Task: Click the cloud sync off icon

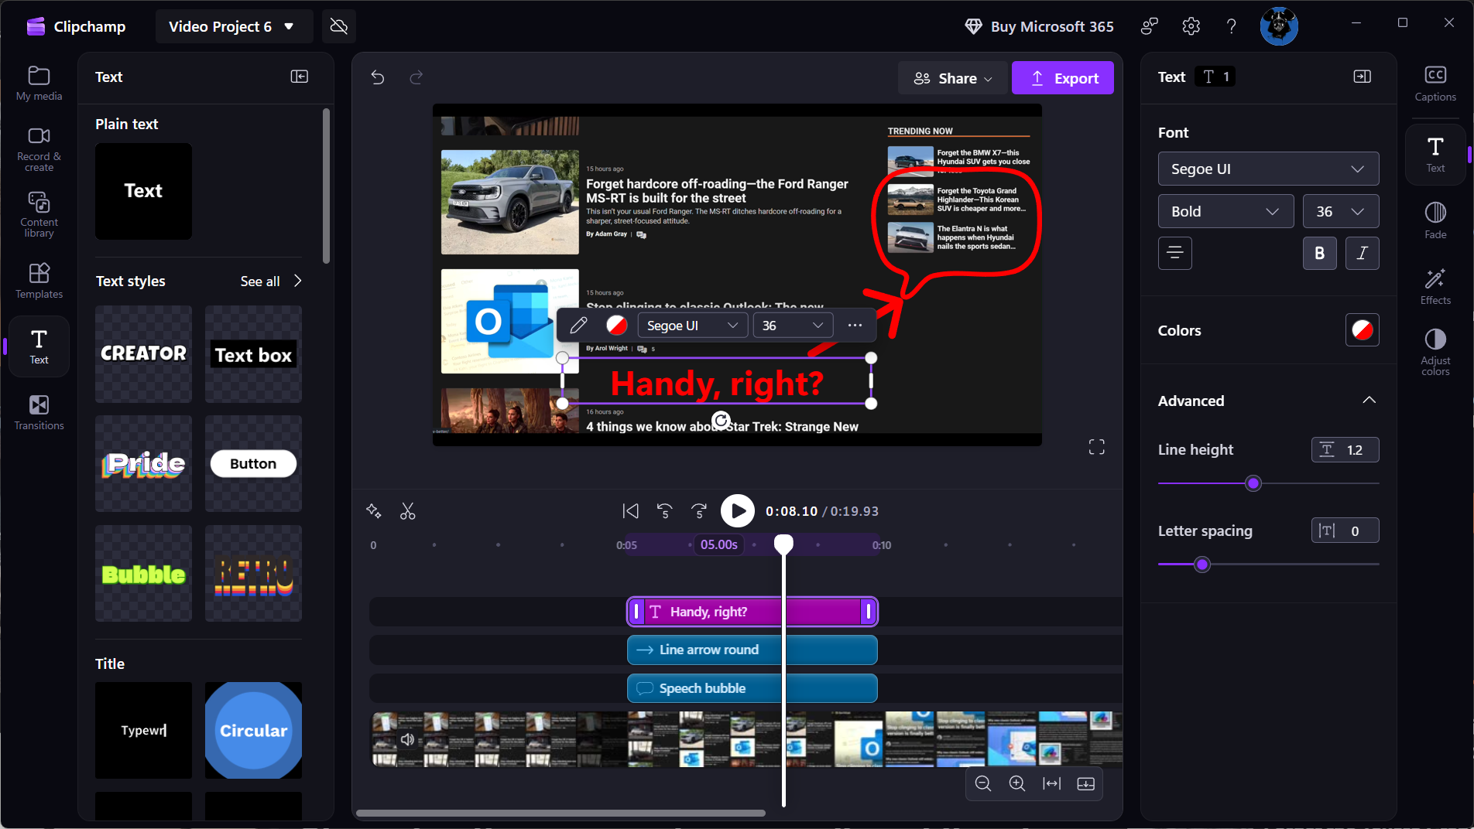Action: (338, 26)
